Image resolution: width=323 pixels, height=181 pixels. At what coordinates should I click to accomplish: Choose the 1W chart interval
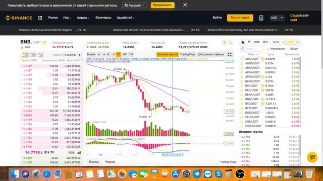[125, 54]
